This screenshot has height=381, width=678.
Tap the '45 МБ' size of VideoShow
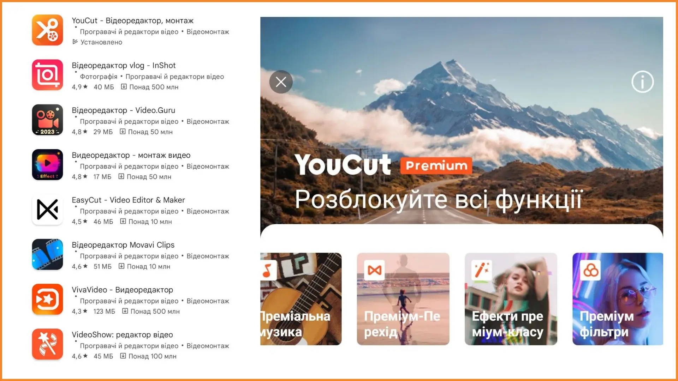tap(103, 356)
